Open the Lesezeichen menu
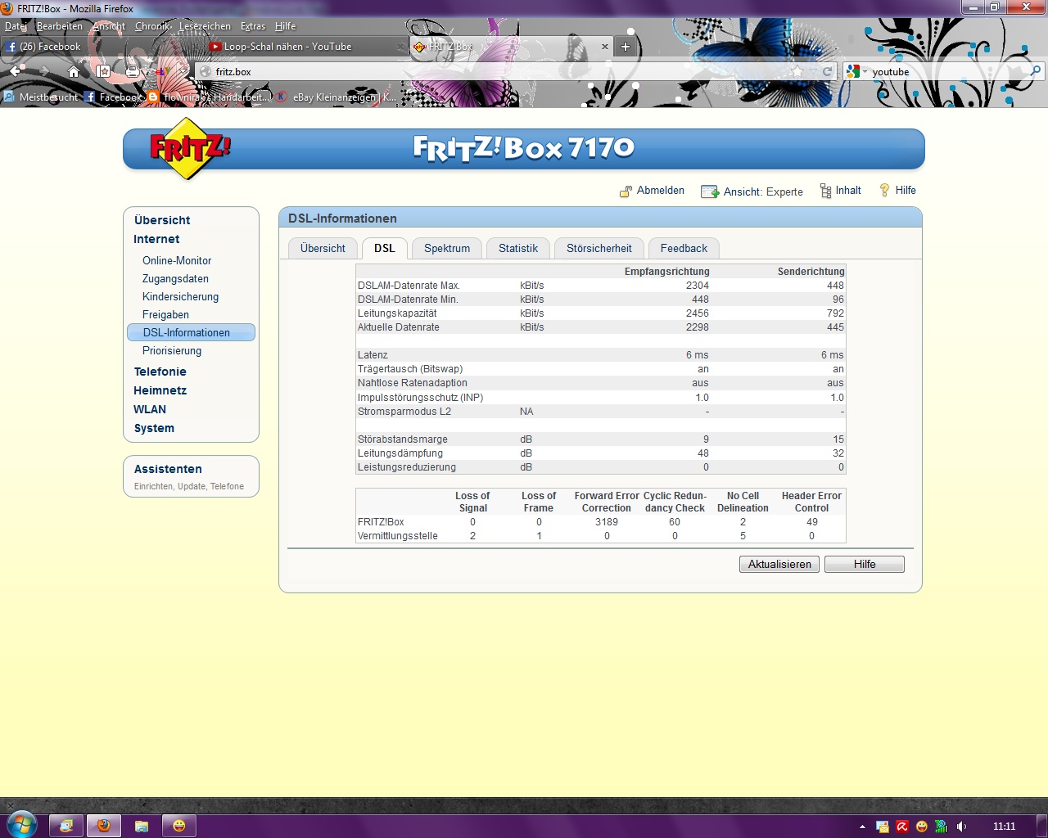 (205, 26)
